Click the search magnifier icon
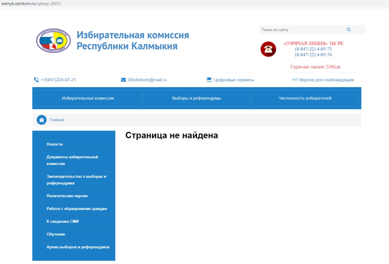 pyautogui.click(x=349, y=30)
